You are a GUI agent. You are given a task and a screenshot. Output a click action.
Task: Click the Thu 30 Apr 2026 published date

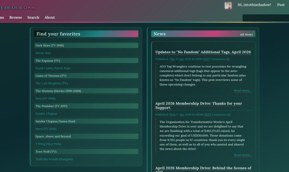(190, 59)
